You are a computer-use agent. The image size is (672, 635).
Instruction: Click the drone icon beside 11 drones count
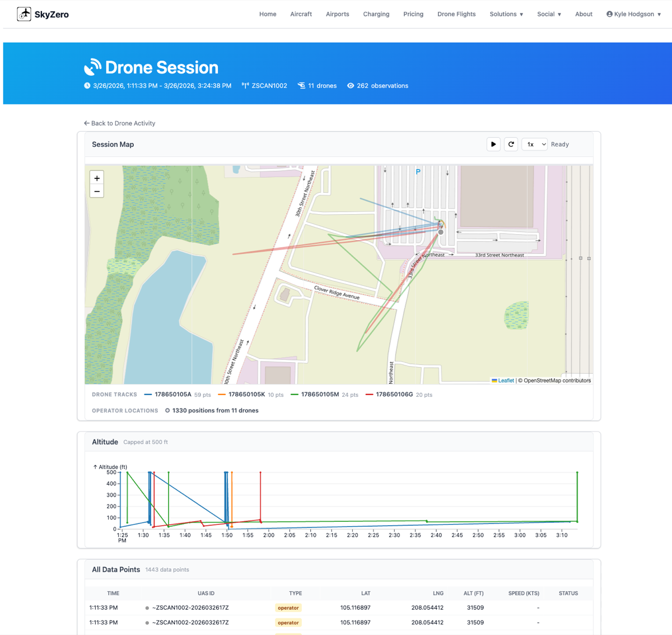pos(302,85)
